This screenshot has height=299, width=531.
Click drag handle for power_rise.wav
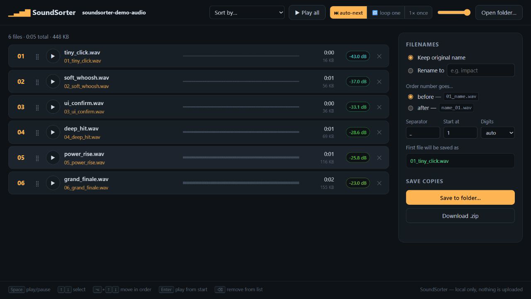tap(37, 158)
